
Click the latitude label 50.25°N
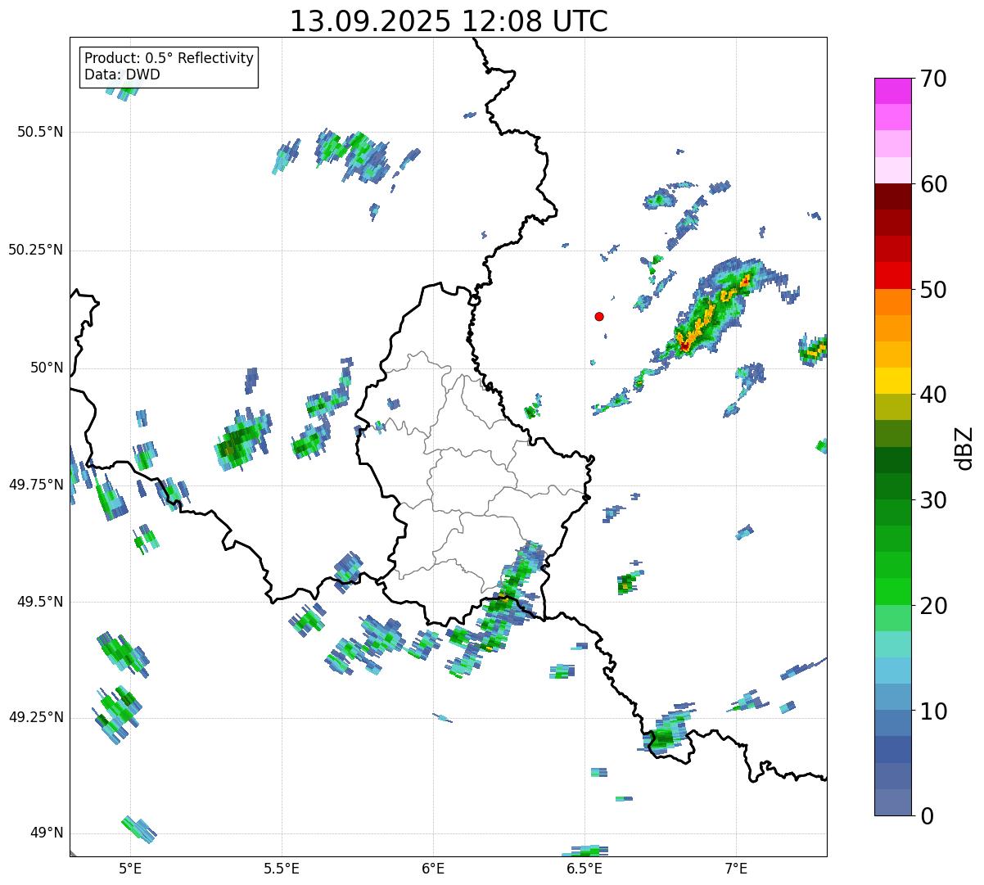point(35,250)
